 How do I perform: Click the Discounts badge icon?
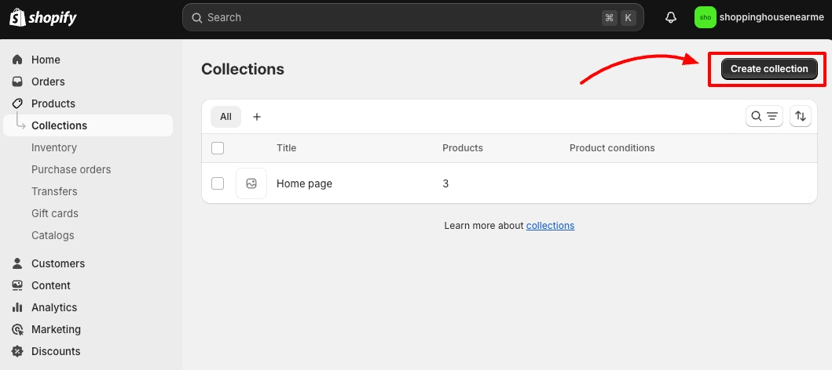(x=17, y=351)
